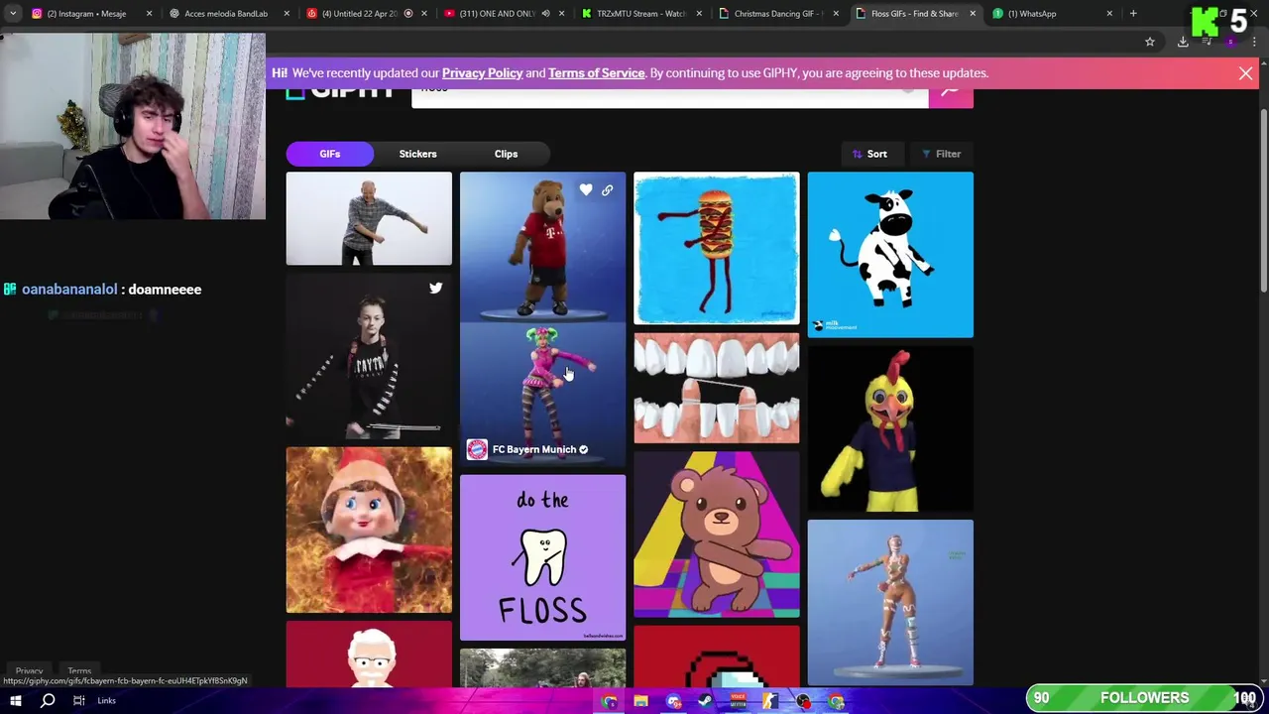Open the Terms of Service link in banner
This screenshot has width=1269, height=714.
coord(596,73)
